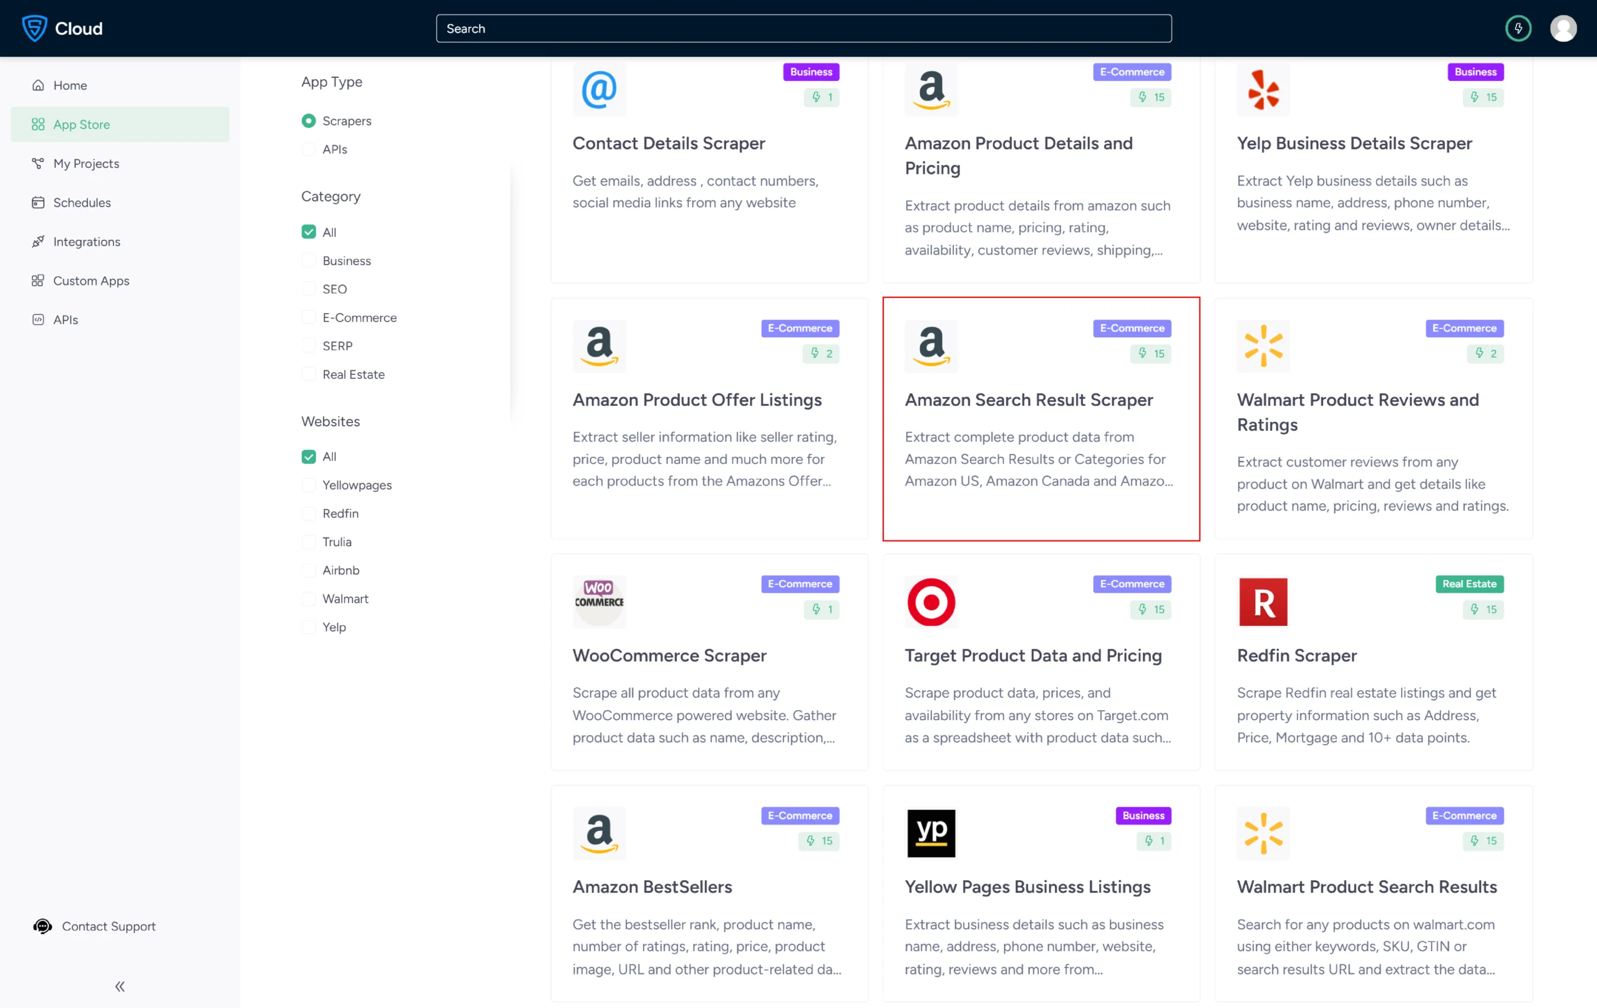
Task: Click the 15 credits badge on Amazon BestSellers
Action: [819, 841]
